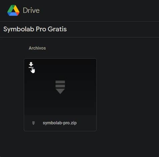Click the top stripe of the archive icon
Screen dimensions: 159x157
[x=60, y=82]
